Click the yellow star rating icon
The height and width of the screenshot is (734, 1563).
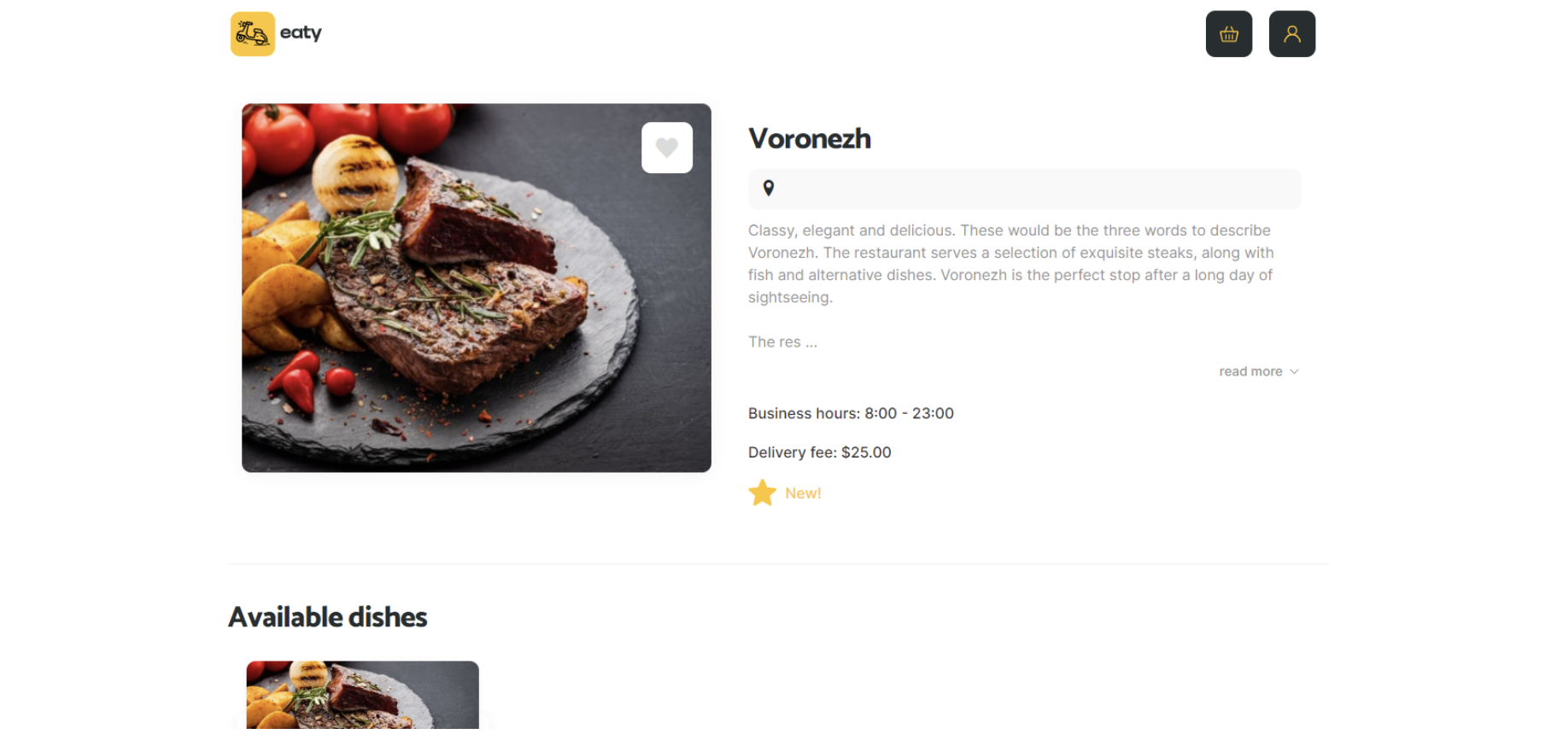[762, 493]
